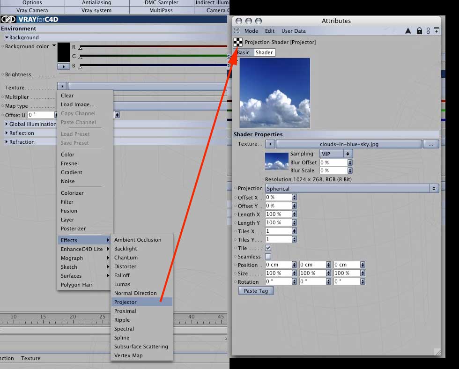459x369 pixels.
Task: Click the arrow button under the color swatch
Action: [x=64, y=66]
